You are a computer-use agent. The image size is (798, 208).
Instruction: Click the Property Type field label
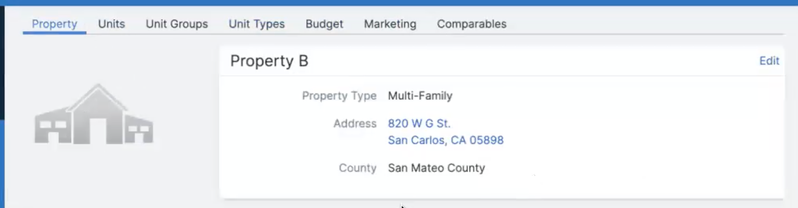339,96
